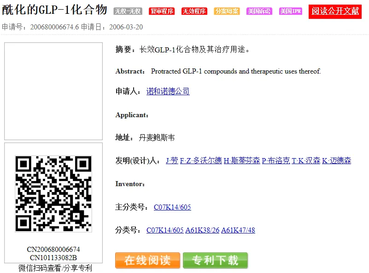Open classification link A61K38/26
Image resolution: width=369 pixels, height=273 pixels.
tap(202, 230)
